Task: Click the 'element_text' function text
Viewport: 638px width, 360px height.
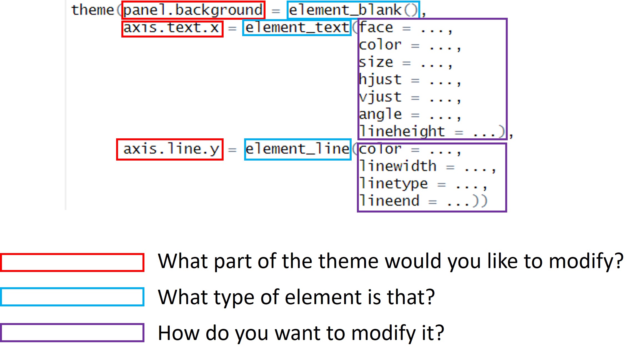Action: [x=297, y=28]
